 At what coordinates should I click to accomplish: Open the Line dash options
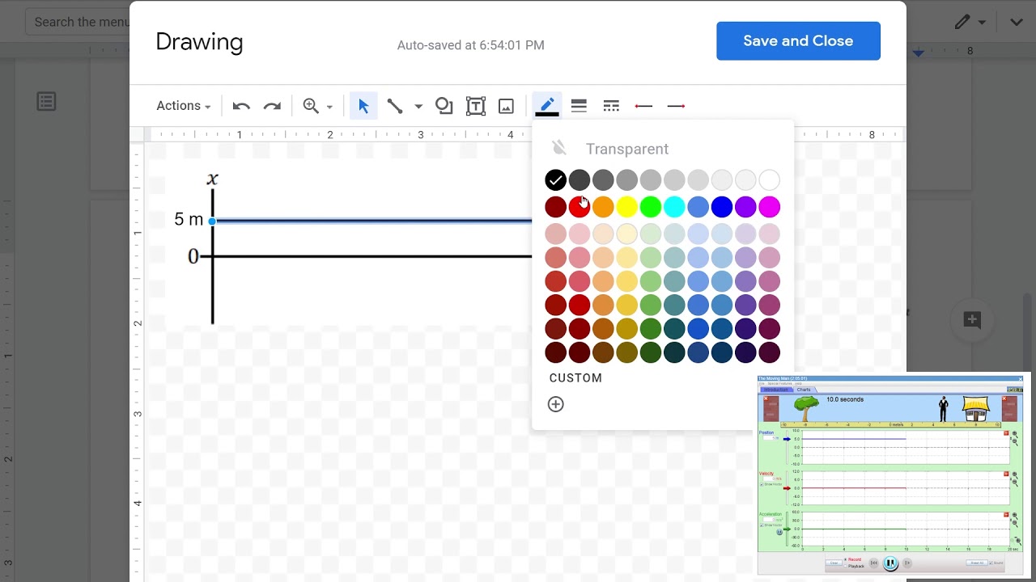(611, 106)
